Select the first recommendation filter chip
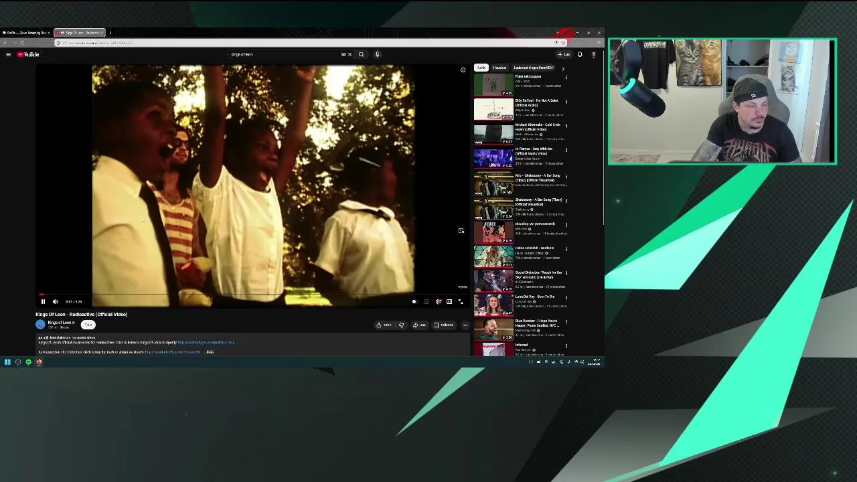Image resolution: width=857 pixels, height=482 pixels. [x=481, y=68]
